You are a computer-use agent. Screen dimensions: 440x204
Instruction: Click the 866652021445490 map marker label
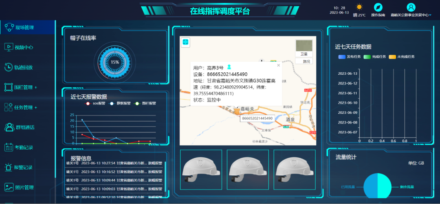257,118
